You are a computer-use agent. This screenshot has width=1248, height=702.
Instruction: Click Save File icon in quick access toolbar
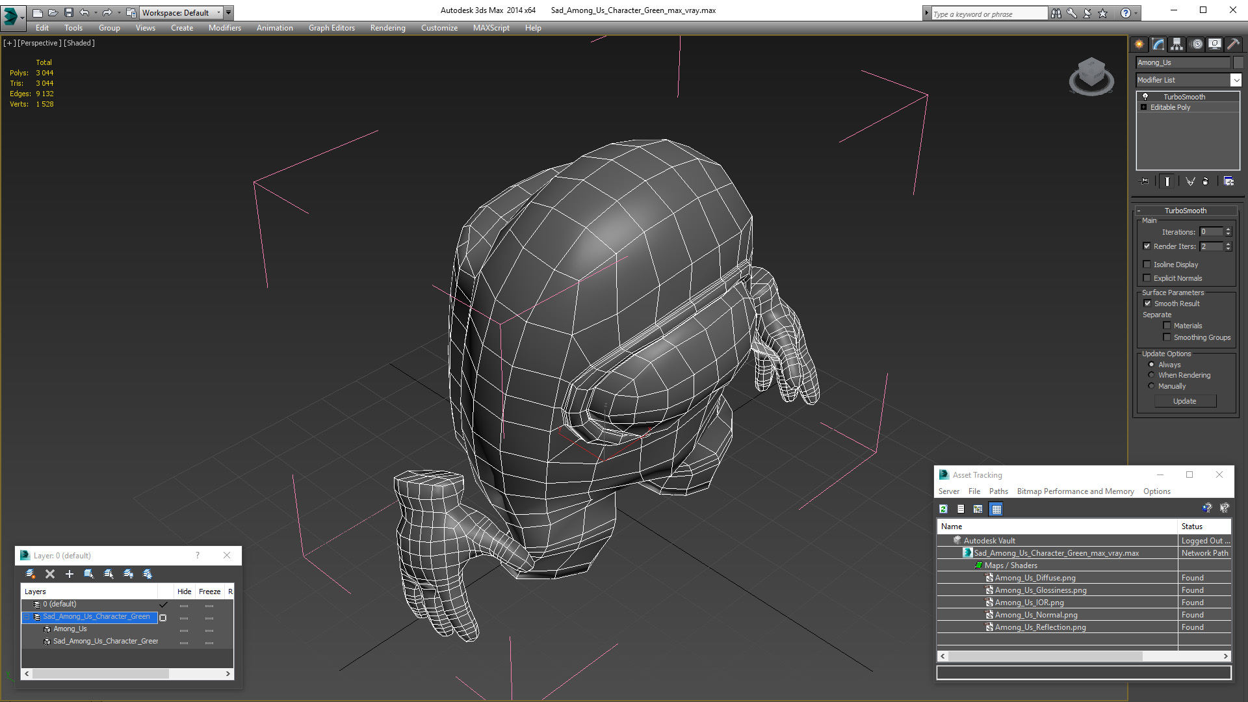click(x=68, y=12)
